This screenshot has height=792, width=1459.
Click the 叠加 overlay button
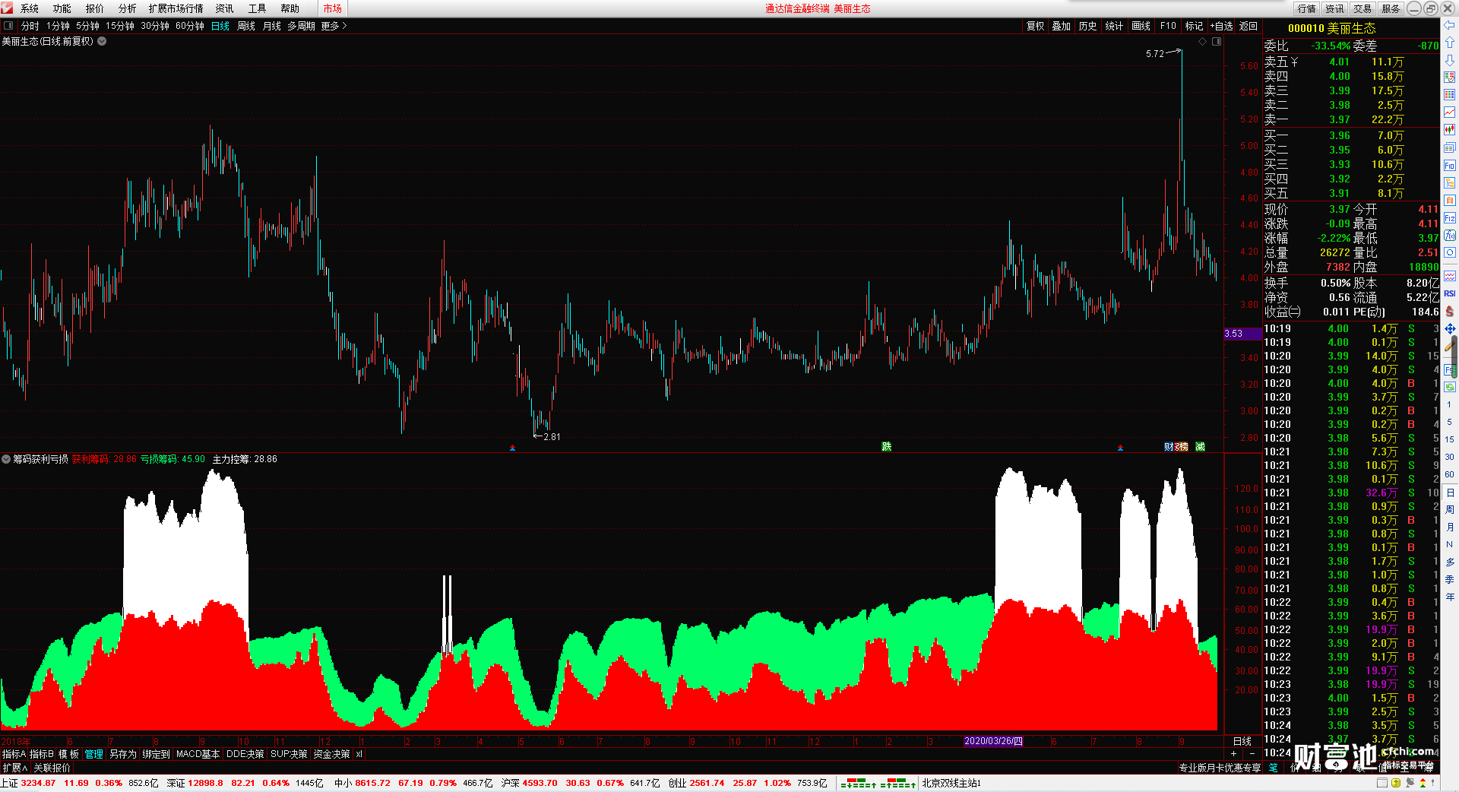(x=1061, y=26)
